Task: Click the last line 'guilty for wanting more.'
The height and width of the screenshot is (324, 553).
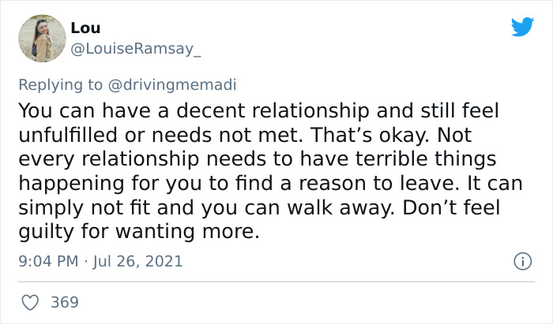Action: (x=139, y=232)
